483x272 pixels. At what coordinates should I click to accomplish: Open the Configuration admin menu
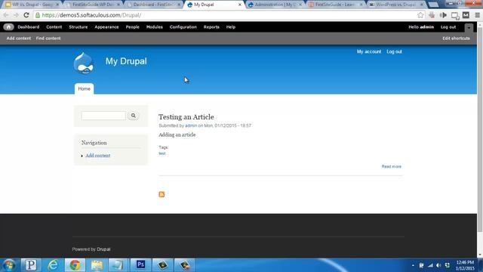pos(183,27)
